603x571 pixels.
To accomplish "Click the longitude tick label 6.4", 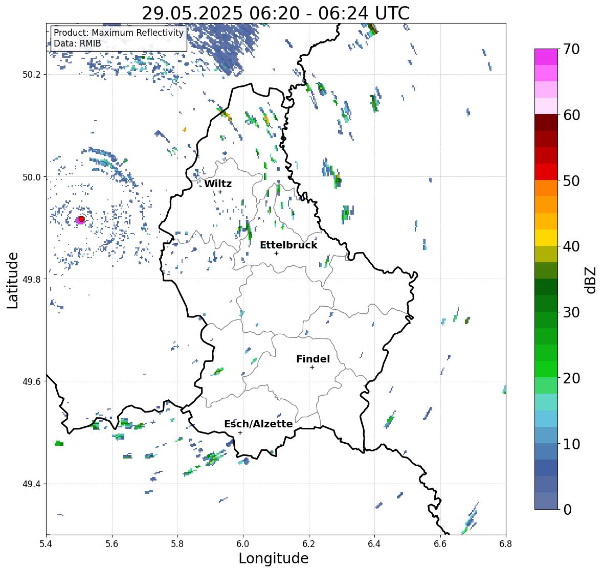I will point(374,543).
